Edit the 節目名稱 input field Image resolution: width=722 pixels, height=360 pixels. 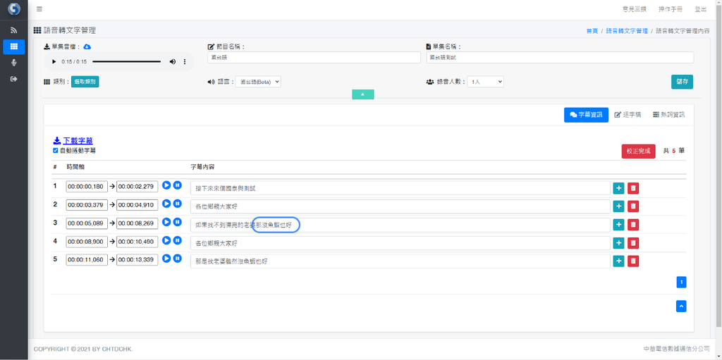(314, 58)
